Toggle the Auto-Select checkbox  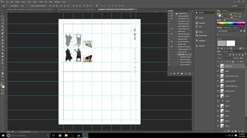pyautogui.click(x=9, y=6)
